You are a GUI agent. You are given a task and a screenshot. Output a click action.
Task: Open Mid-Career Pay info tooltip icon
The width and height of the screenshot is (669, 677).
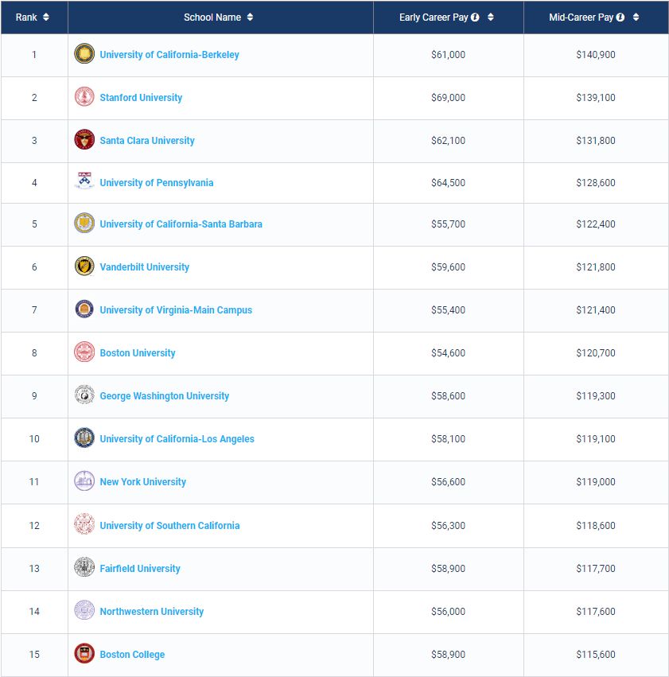(x=620, y=18)
